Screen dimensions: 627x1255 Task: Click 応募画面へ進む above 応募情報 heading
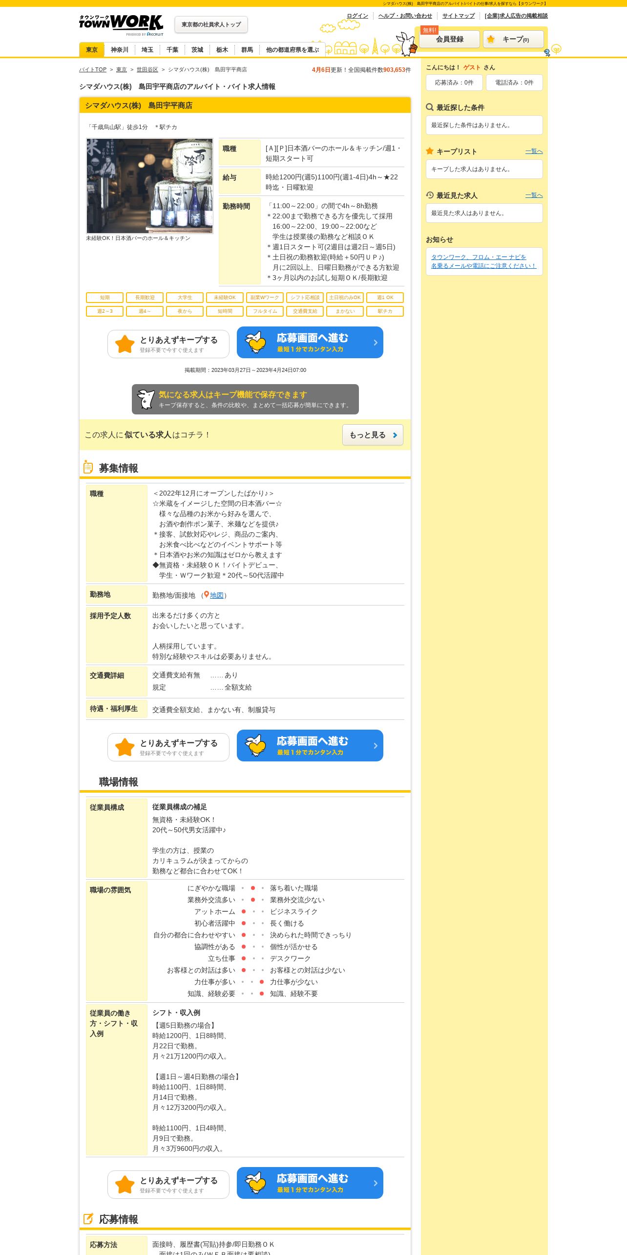pos(310,1183)
